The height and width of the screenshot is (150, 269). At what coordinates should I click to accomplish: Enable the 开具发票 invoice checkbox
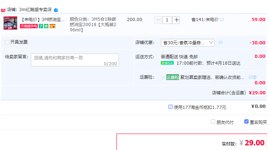point(7,42)
